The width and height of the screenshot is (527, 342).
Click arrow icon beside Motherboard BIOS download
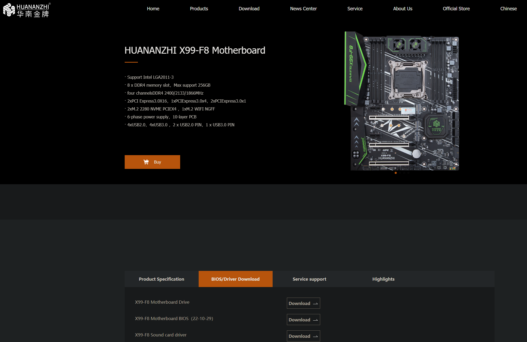coord(315,320)
